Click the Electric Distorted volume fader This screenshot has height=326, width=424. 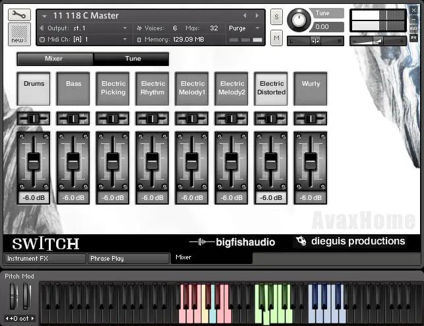(271, 161)
